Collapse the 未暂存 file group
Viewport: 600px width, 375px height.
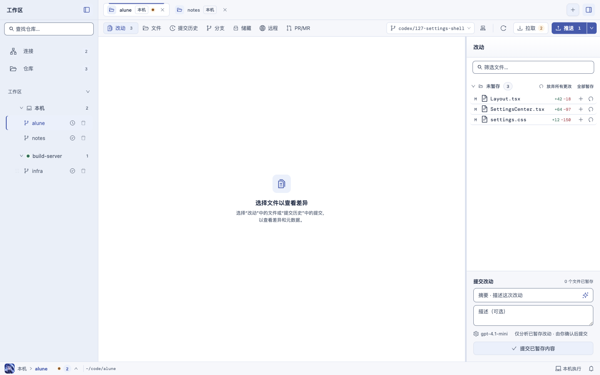(x=473, y=86)
